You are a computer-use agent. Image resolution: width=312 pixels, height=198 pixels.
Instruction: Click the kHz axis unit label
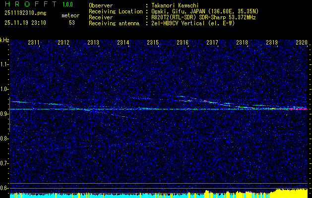(x=4, y=40)
